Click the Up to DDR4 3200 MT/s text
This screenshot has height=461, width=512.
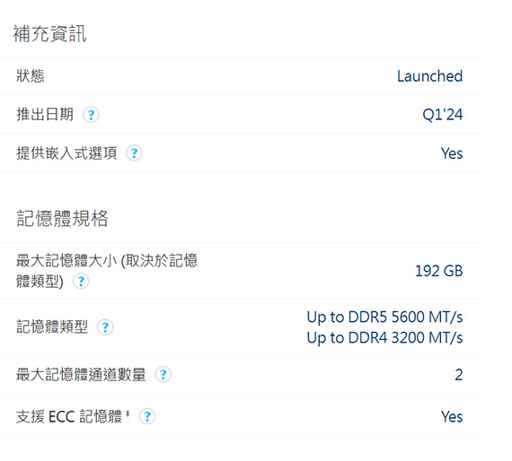pyautogui.click(x=384, y=338)
